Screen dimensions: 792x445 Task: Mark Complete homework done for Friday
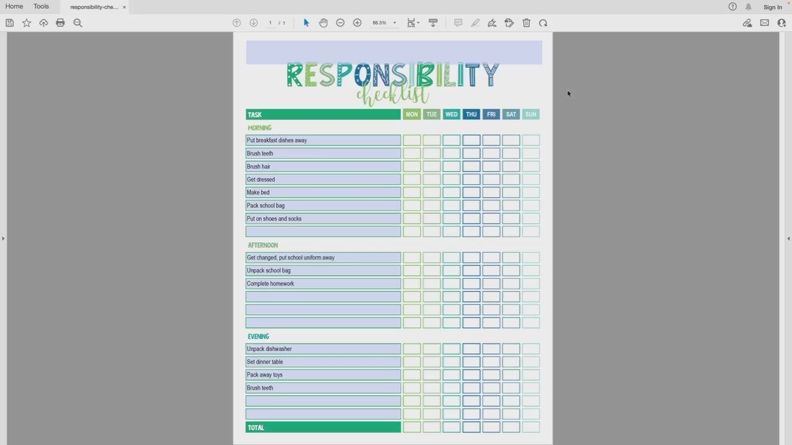[x=491, y=284]
